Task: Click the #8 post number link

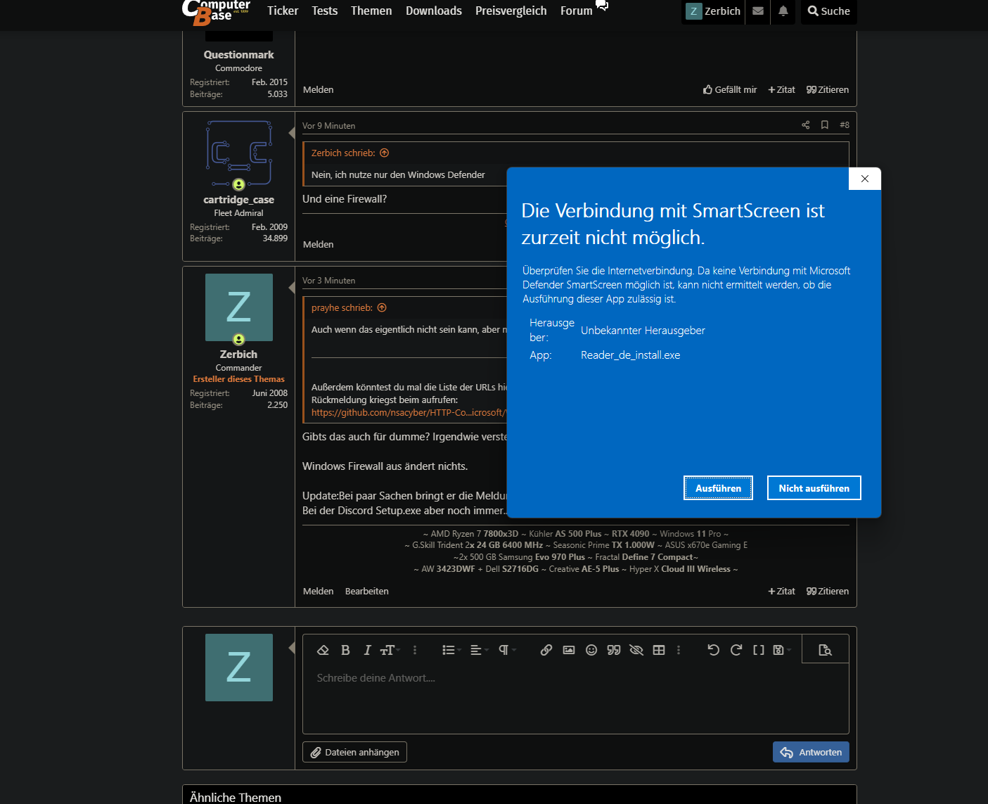Action: coord(845,125)
